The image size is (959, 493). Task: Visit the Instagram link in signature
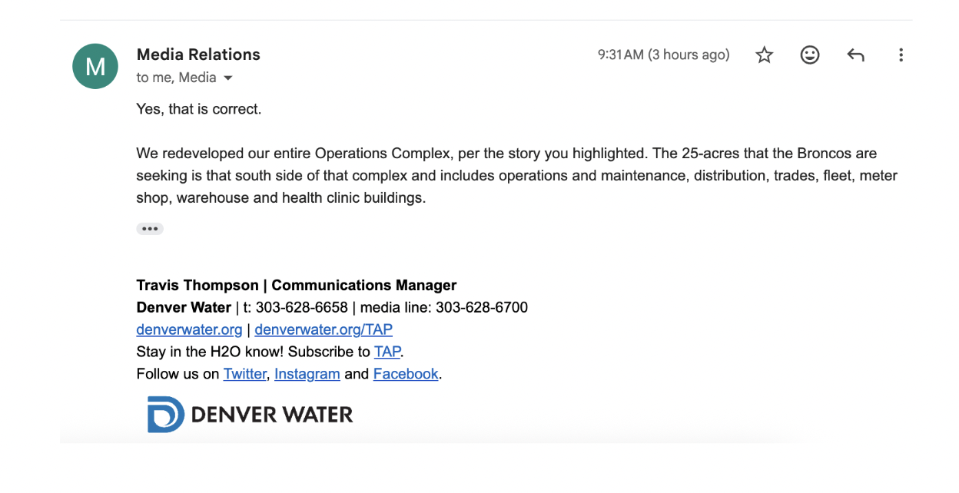(307, 374)
